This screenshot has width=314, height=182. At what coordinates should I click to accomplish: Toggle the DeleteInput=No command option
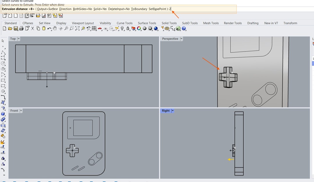click(x=119, y=9)
